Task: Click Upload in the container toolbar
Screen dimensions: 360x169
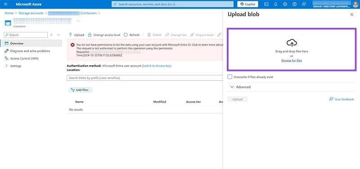Action: [76, 35]
